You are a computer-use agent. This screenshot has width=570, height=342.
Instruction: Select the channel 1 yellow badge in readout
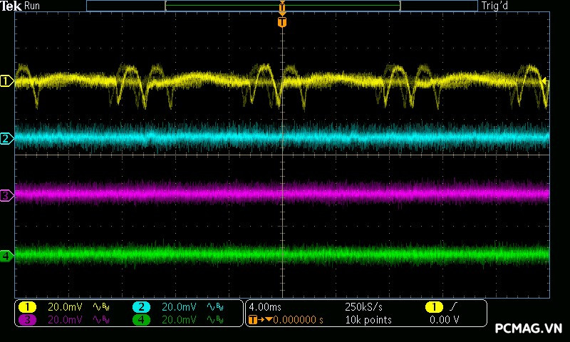27,307
